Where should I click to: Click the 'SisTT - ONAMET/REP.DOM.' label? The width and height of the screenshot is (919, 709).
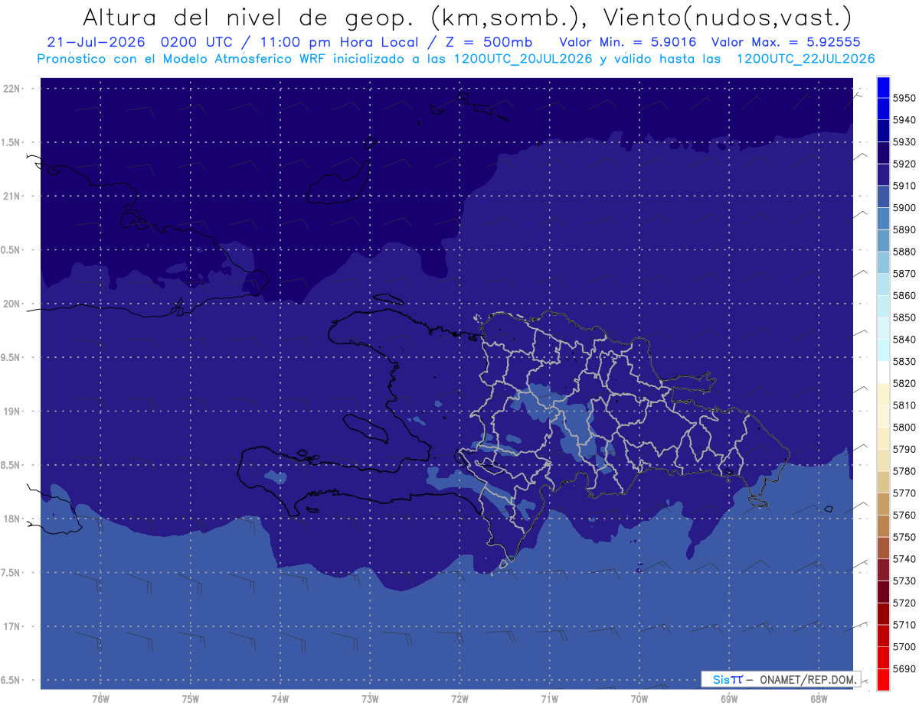pos(780,679)
